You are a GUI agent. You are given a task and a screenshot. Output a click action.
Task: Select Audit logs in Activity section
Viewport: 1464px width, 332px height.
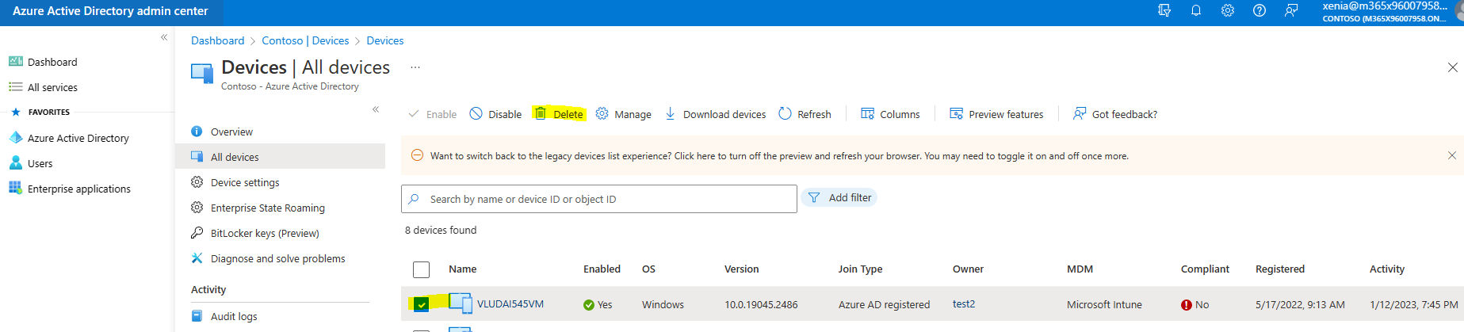pos(234,316)
